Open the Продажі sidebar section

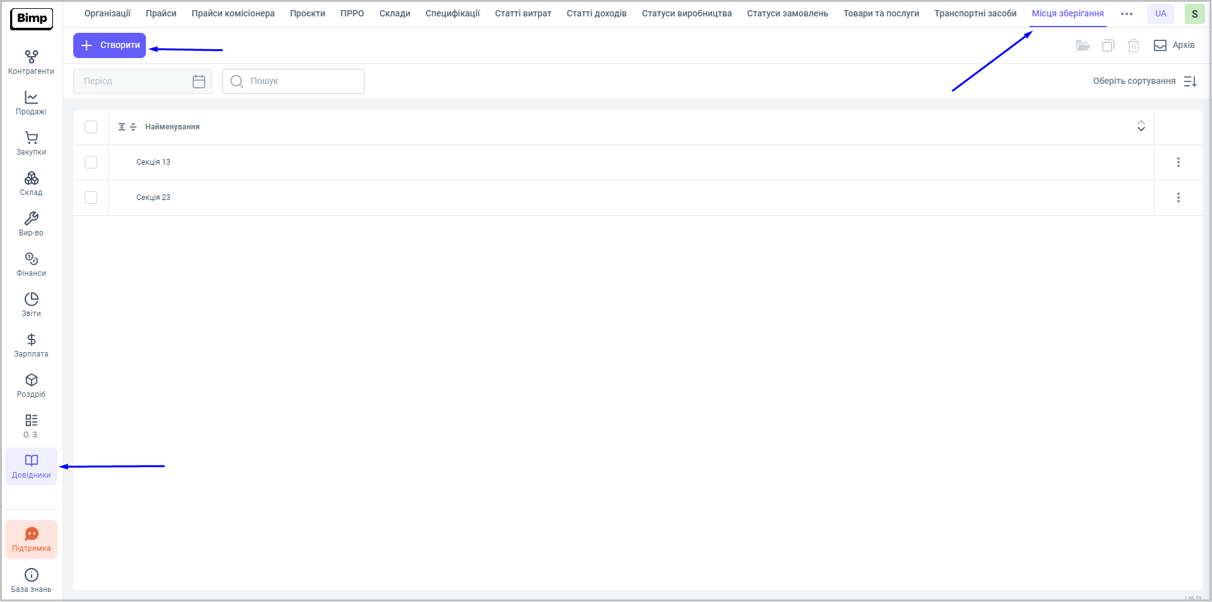[x=31, y=103]
